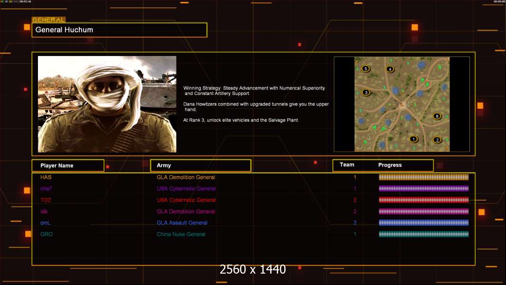Click start position marker 6 on minimap

coord(437,116)
